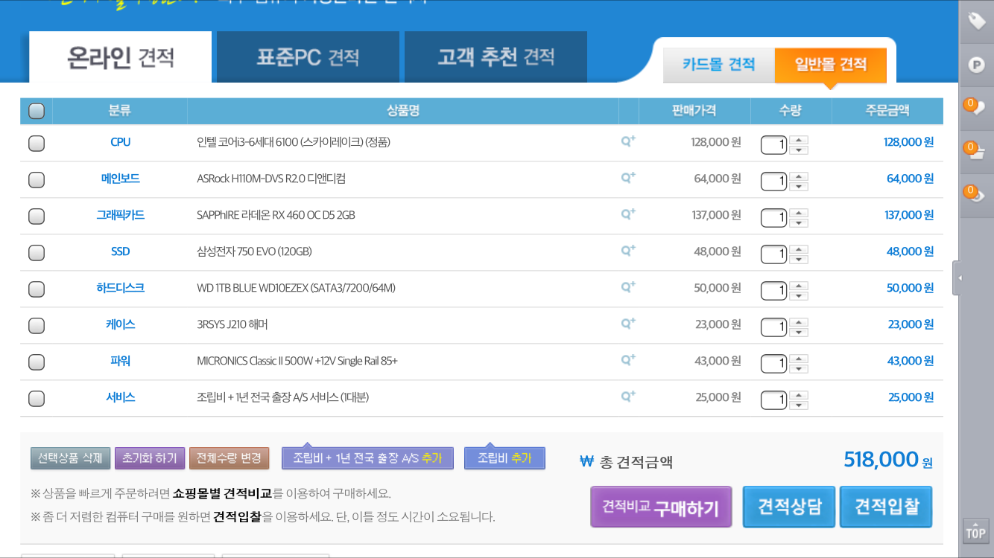Increase the CPU quantity with up arrow
Viewport: 994px width, 558px height.
point(799,139)
